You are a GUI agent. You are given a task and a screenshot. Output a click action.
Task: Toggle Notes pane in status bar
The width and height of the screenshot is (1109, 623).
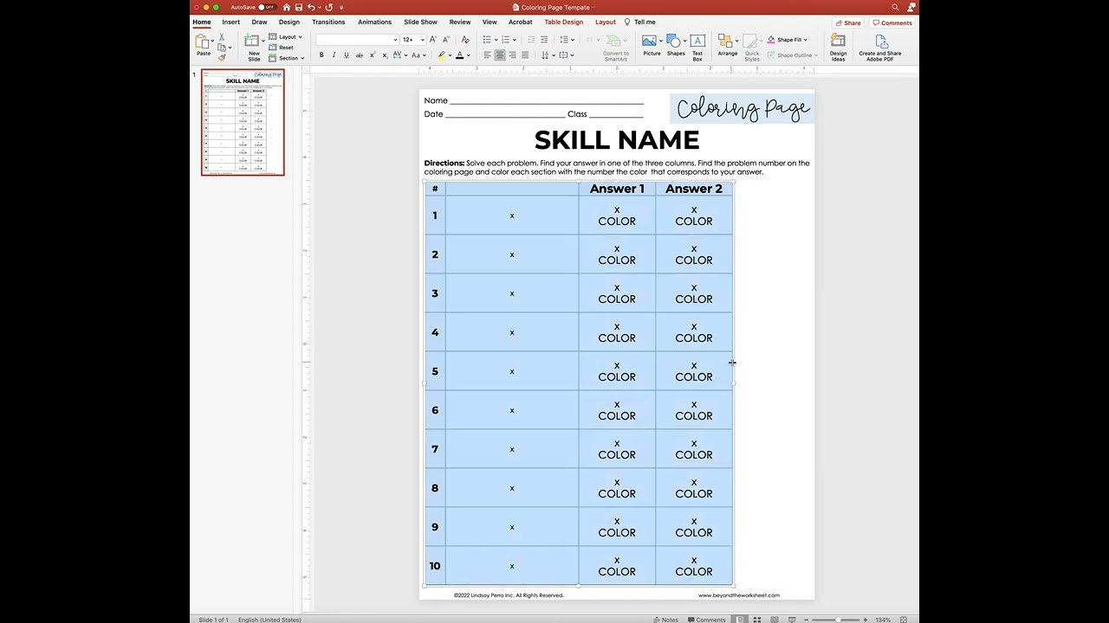[x=665, y=620]
